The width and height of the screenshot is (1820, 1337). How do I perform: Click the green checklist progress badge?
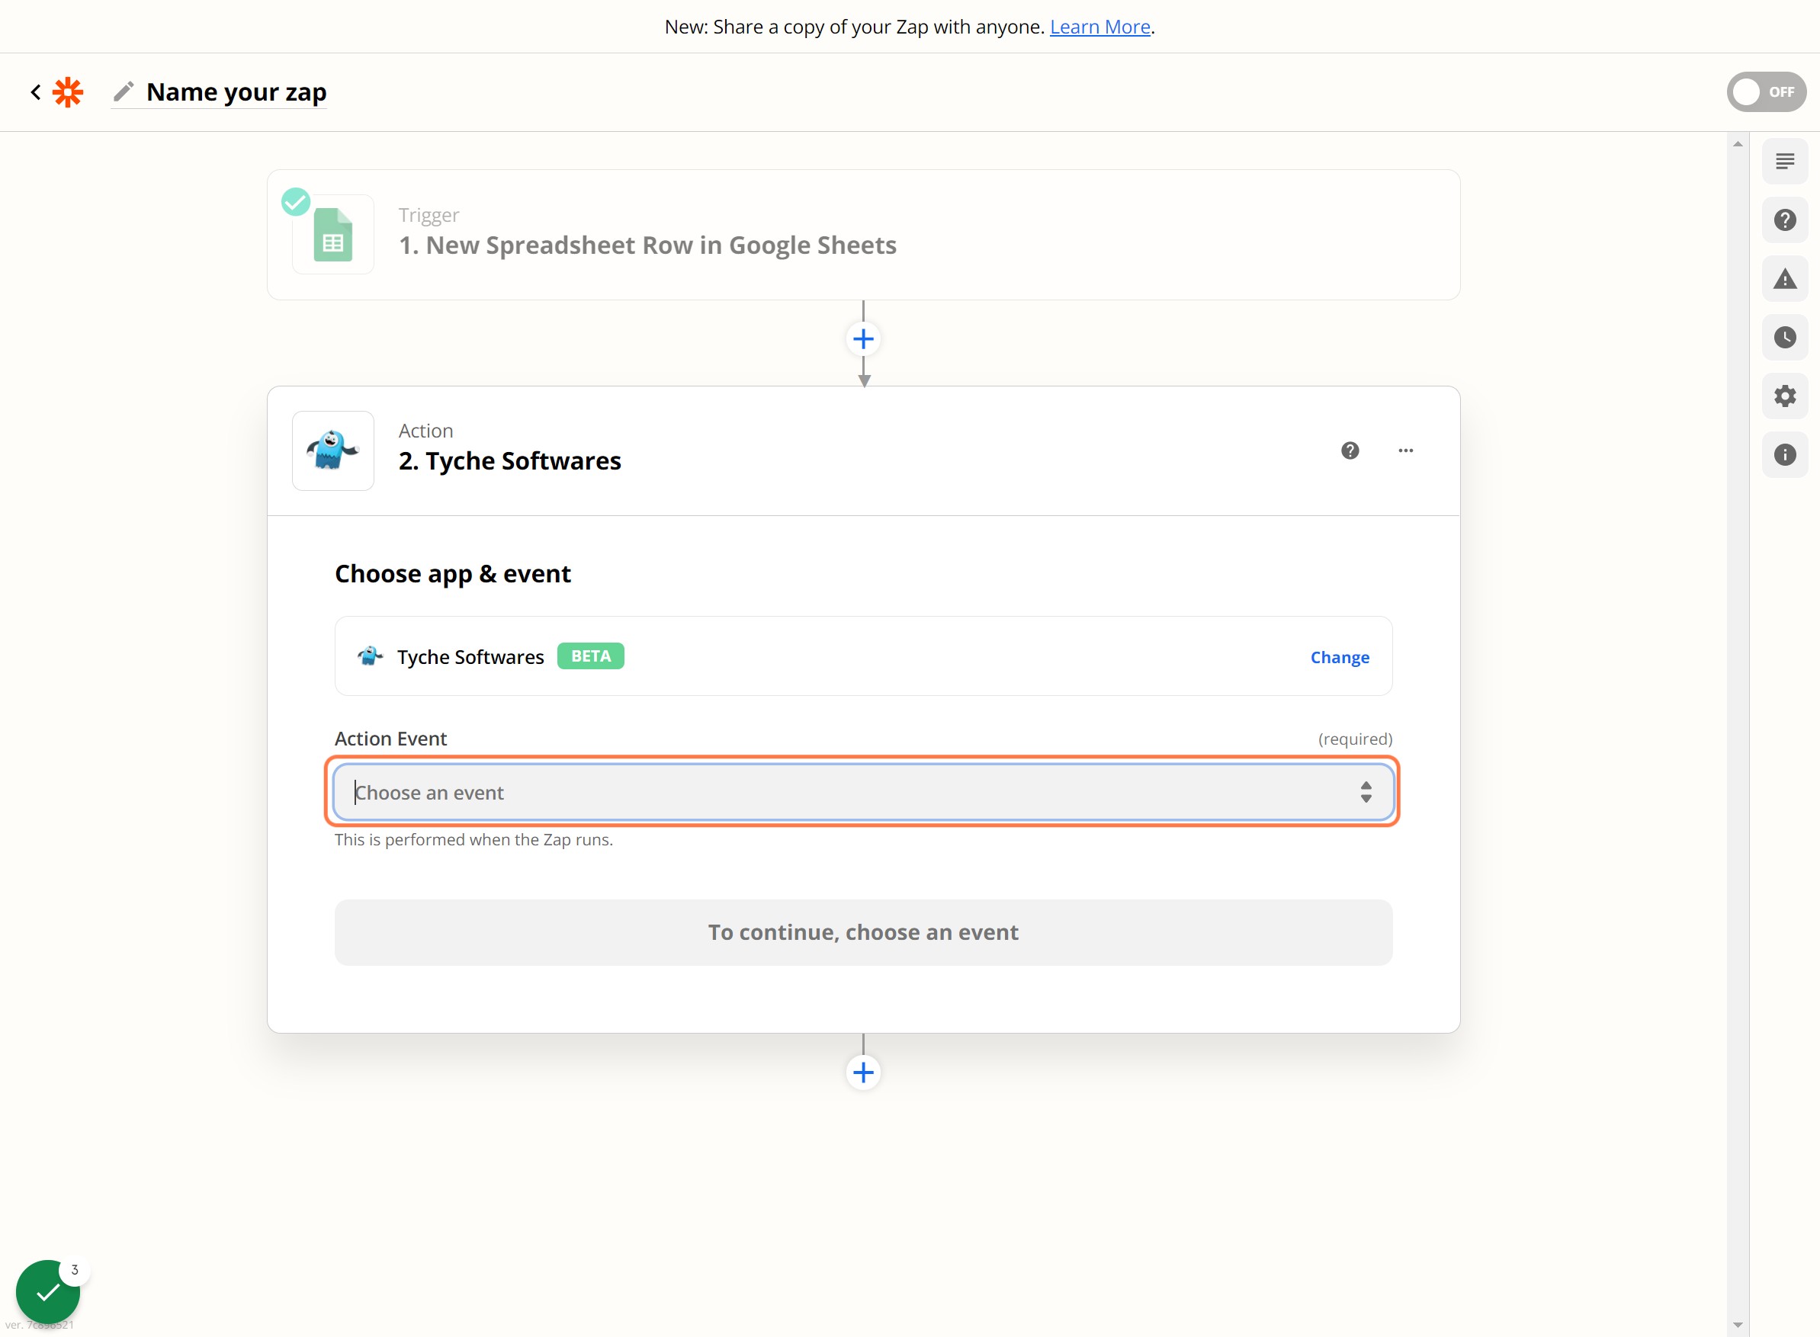[48, 1292]
